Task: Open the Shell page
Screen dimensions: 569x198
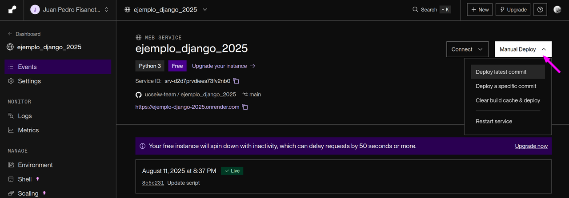Action: (58, 179)
